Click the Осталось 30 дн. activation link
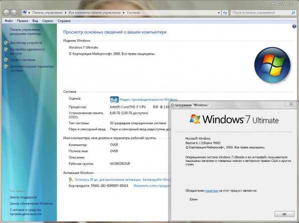299x223 pixels. pos(122,179)
